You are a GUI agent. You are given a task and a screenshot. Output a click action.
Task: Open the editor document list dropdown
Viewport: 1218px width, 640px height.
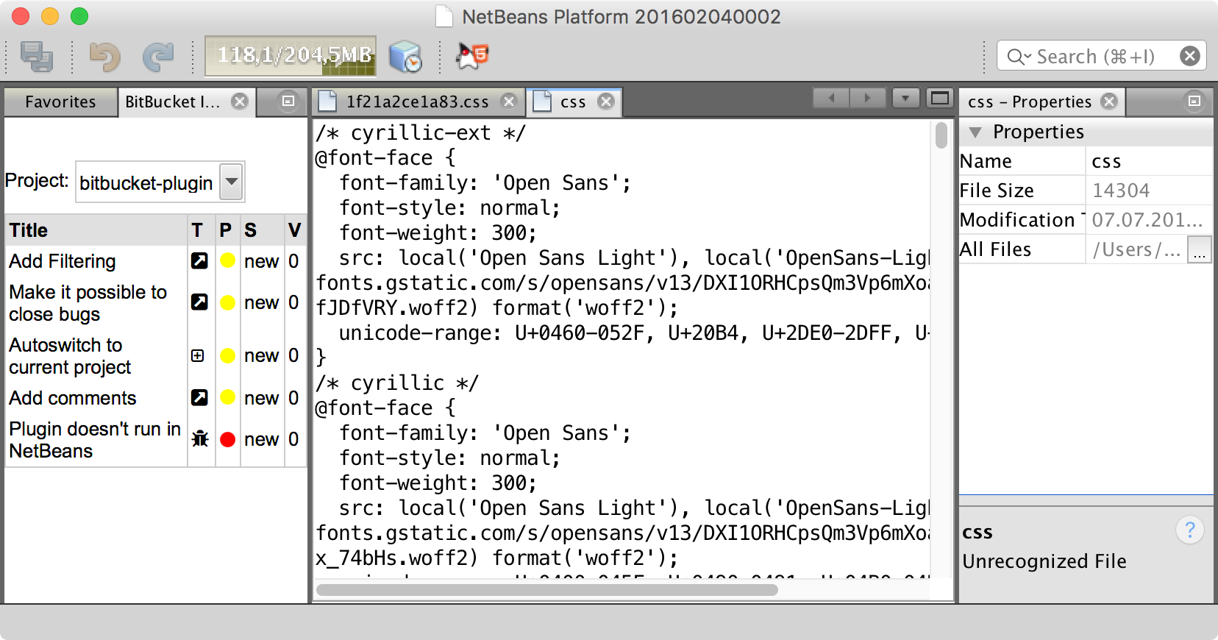(x=905, y=98)
